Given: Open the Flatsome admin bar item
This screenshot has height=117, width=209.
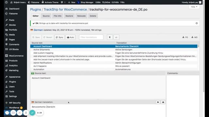Looking at the screenshot, I should (x=33, y=2).
